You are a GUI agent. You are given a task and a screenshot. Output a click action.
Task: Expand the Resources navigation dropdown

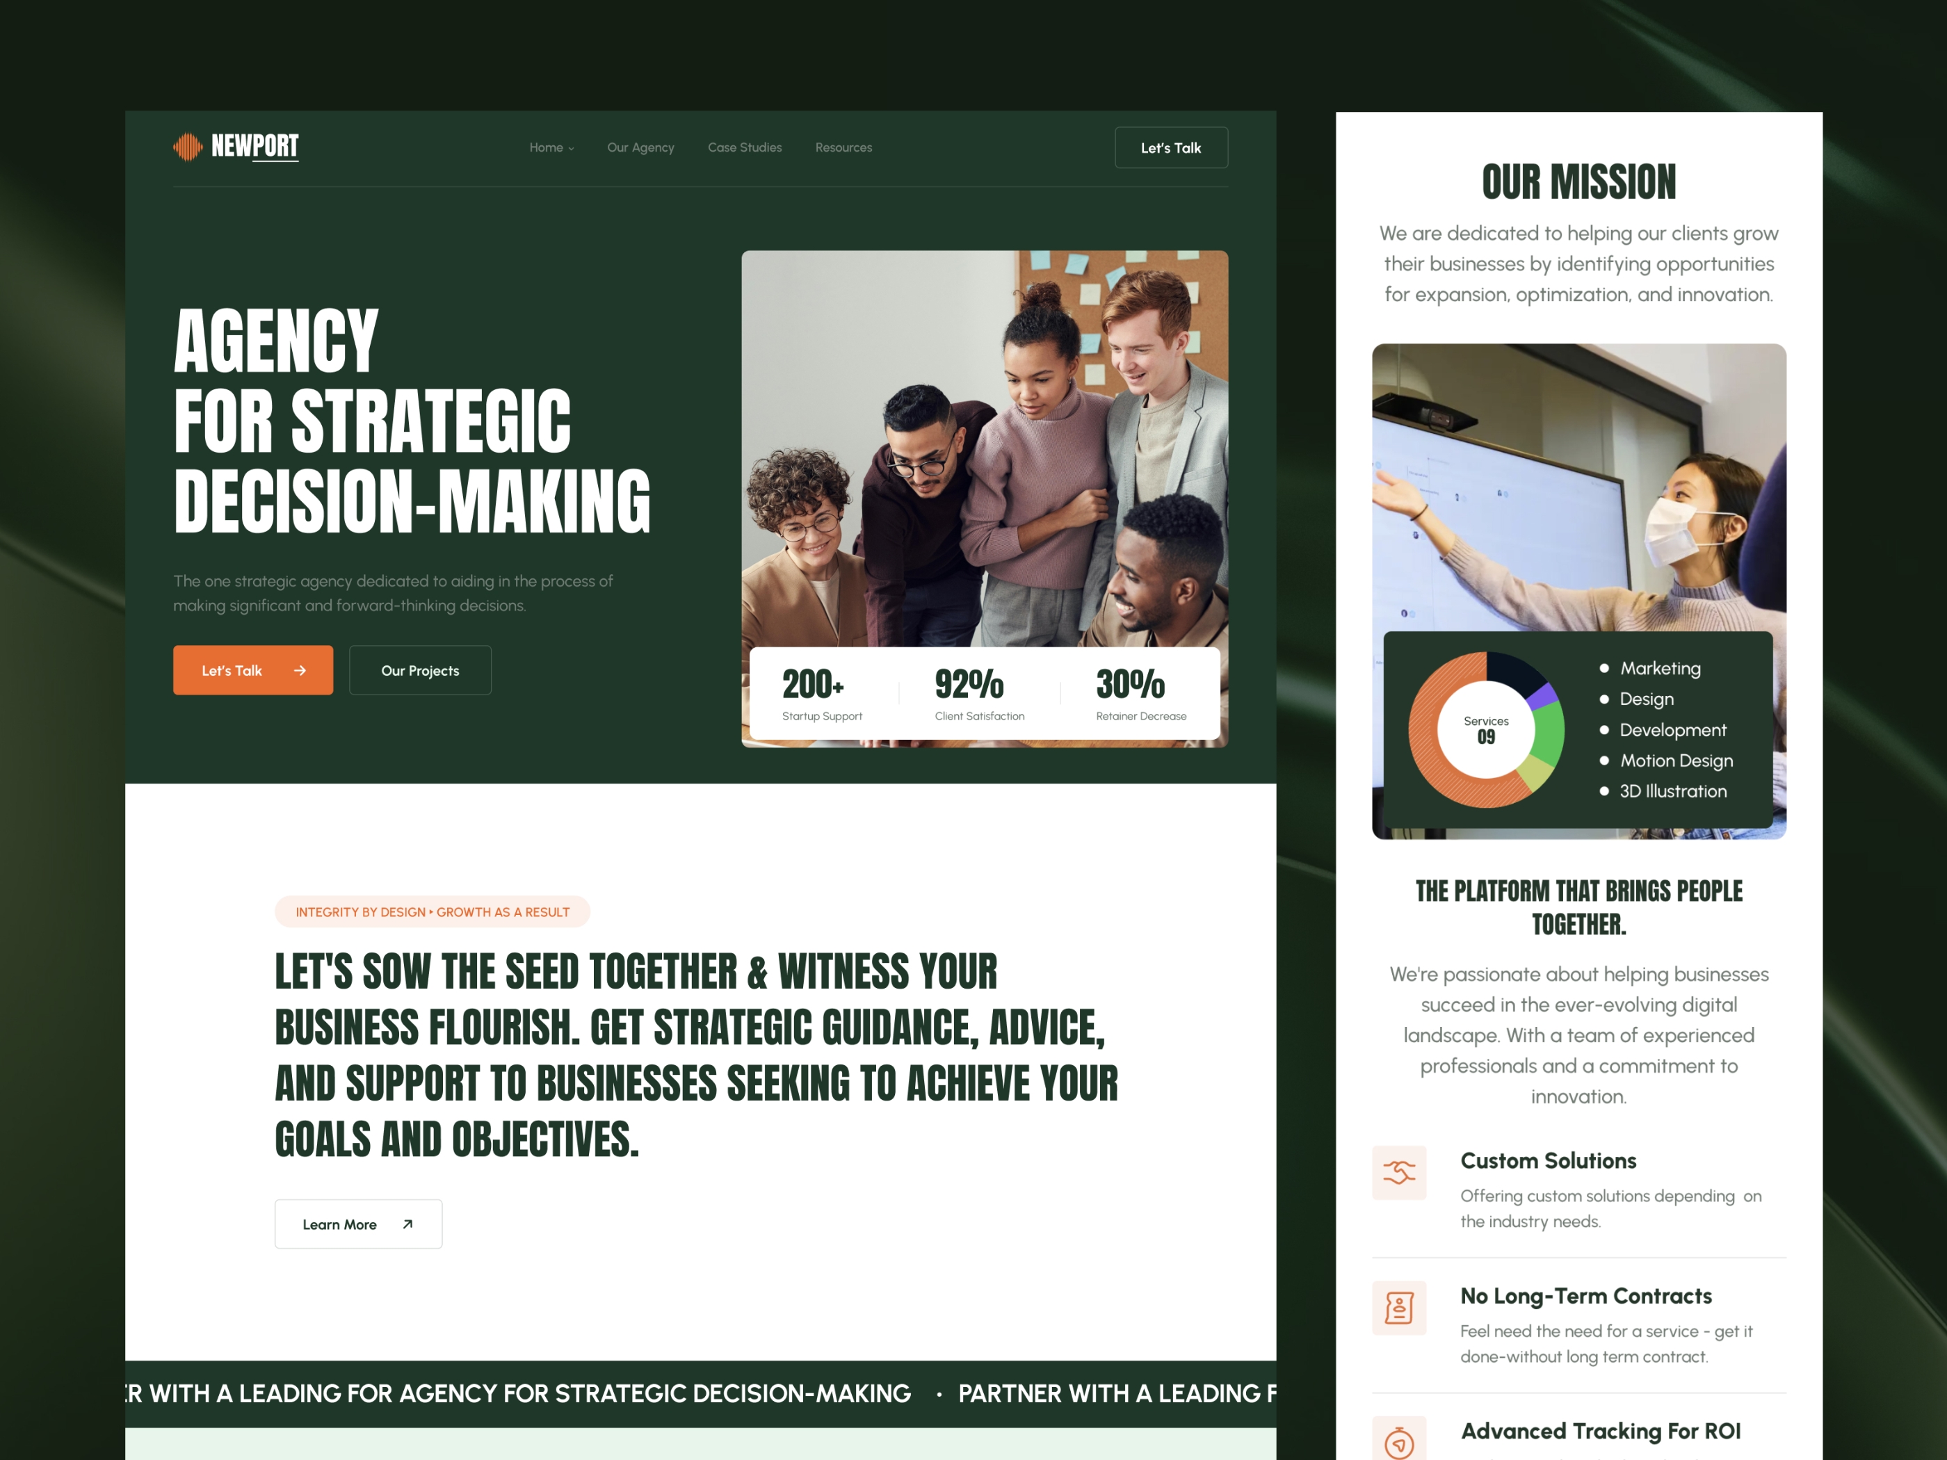tap(843, 147)
